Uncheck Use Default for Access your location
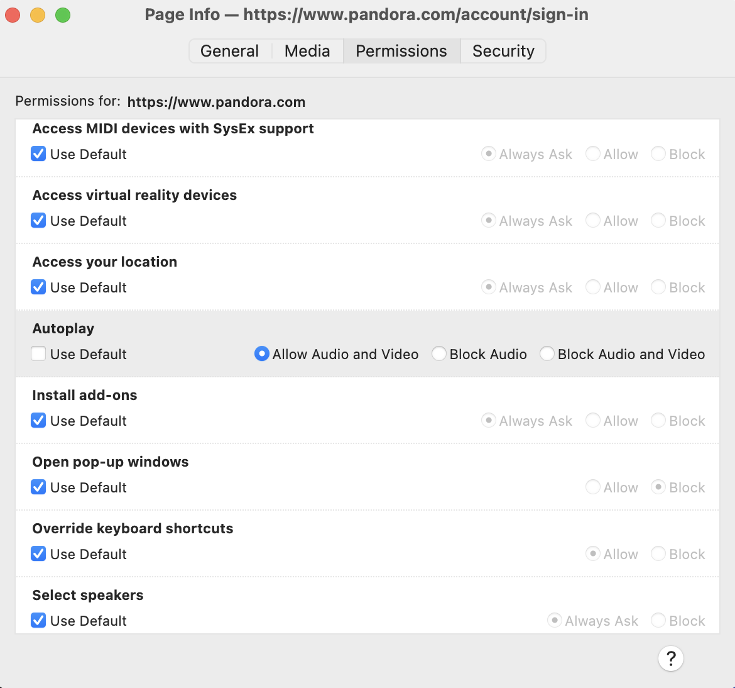 [x=39, y=287]
